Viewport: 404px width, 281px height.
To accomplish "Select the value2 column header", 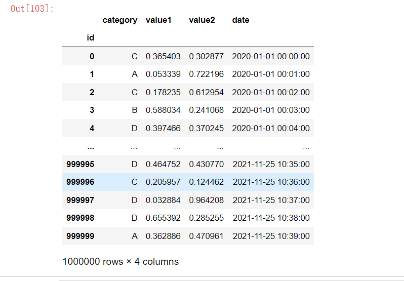I will coord(201,20).
